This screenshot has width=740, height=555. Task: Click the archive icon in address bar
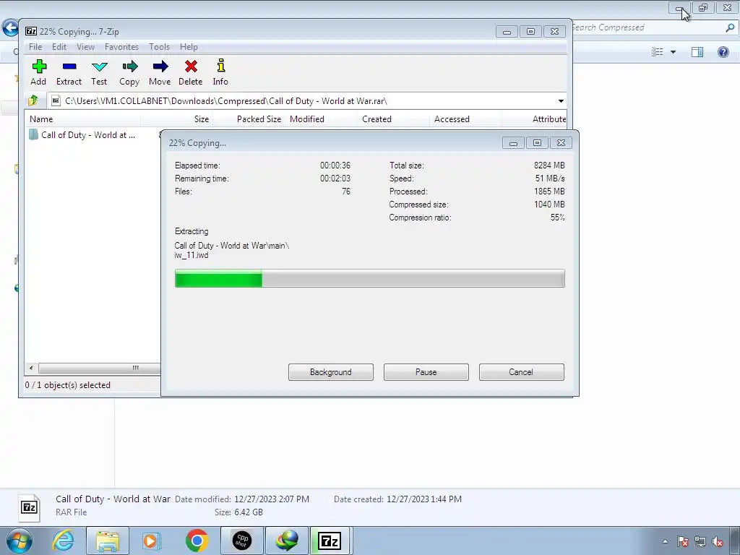[x=56, y=100]
